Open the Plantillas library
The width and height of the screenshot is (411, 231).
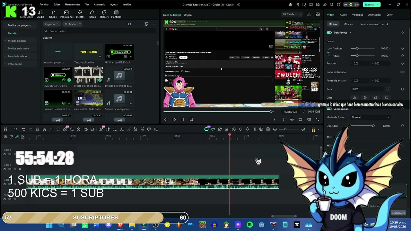point(116,14)
